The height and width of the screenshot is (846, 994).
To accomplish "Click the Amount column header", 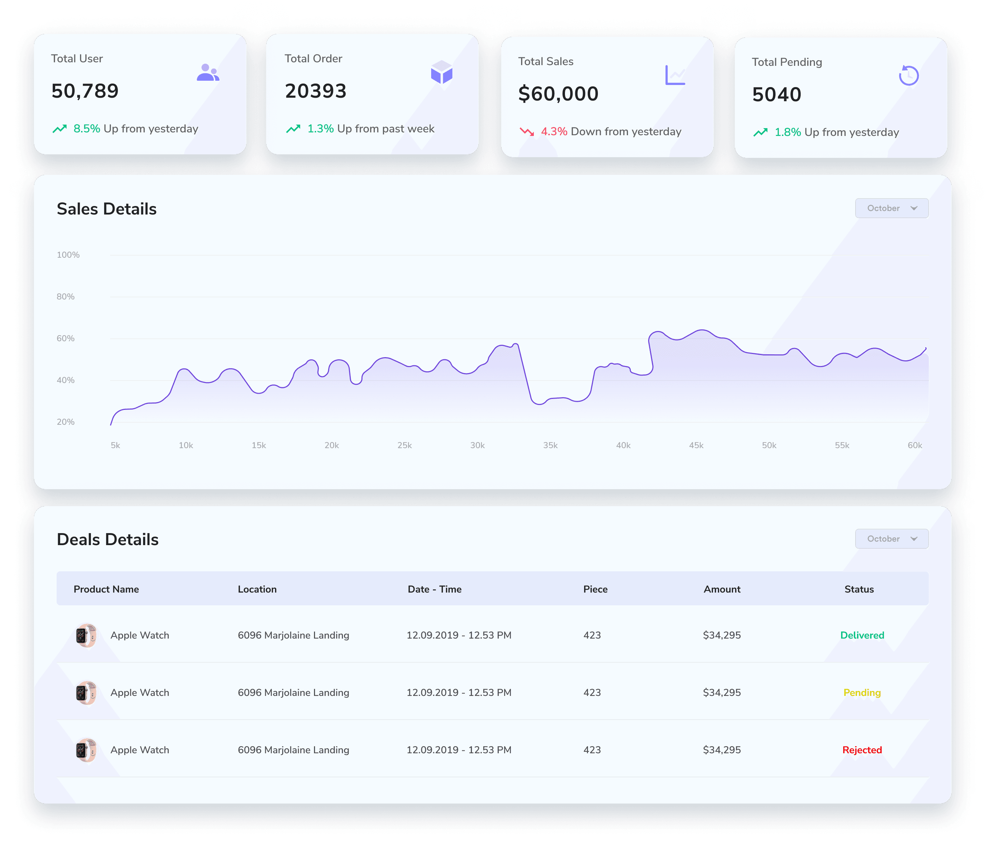I will 721,589.
